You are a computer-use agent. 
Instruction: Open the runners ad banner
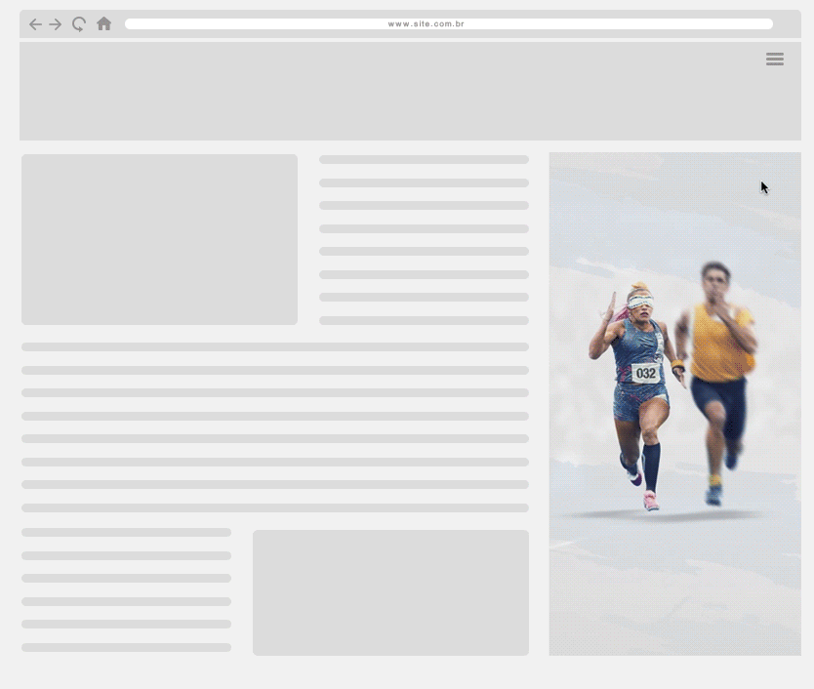point(674,403)
